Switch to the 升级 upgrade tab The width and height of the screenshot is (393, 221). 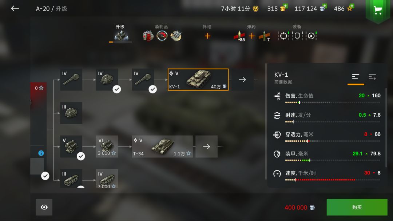[x=120, y=33]
